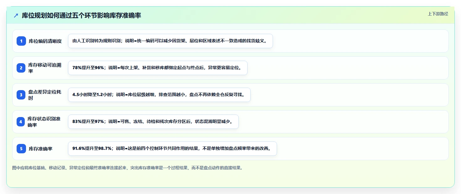
Task: Click the 由人工识别转为规则识别 description box
Action: point(170,41)
